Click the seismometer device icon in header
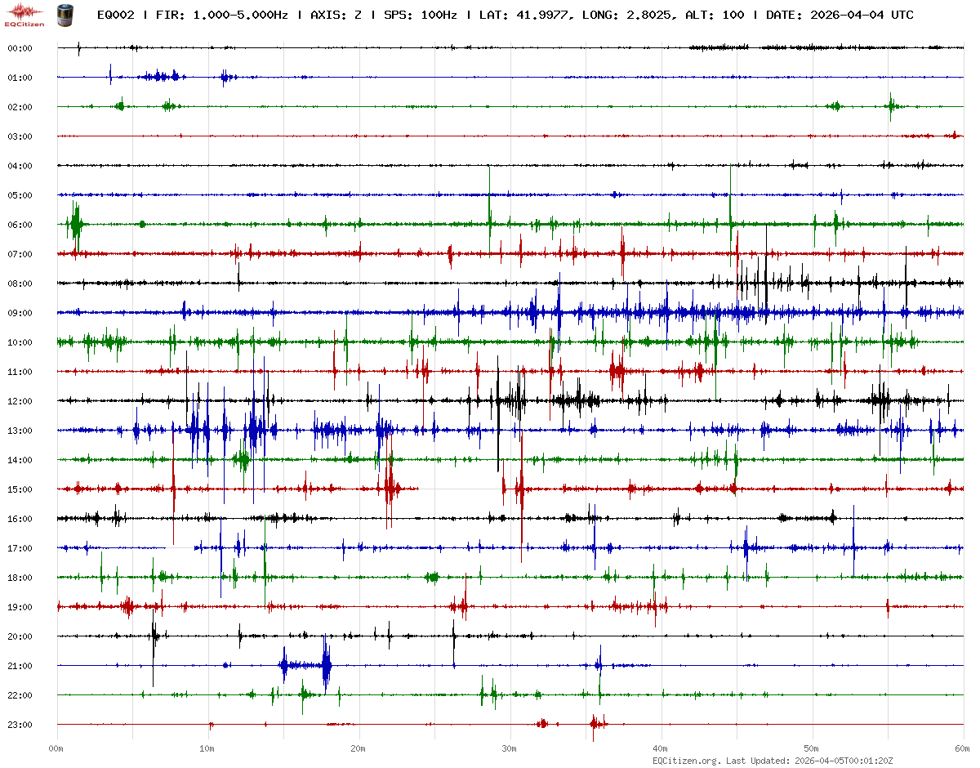 [x=64, y=14]
